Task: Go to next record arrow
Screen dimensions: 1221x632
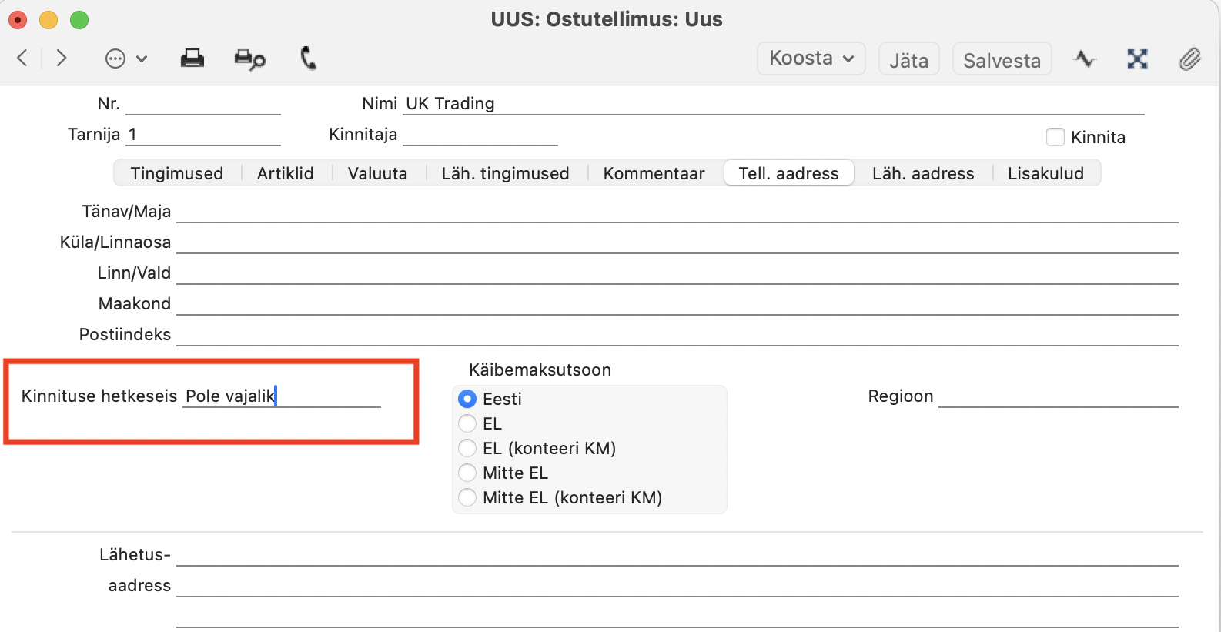Action: 62,58
